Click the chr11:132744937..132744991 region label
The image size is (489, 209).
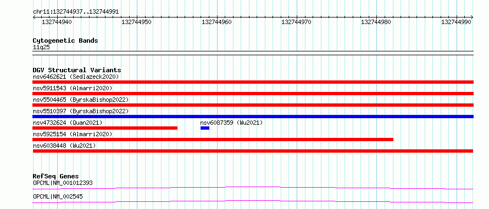[76, 11]
